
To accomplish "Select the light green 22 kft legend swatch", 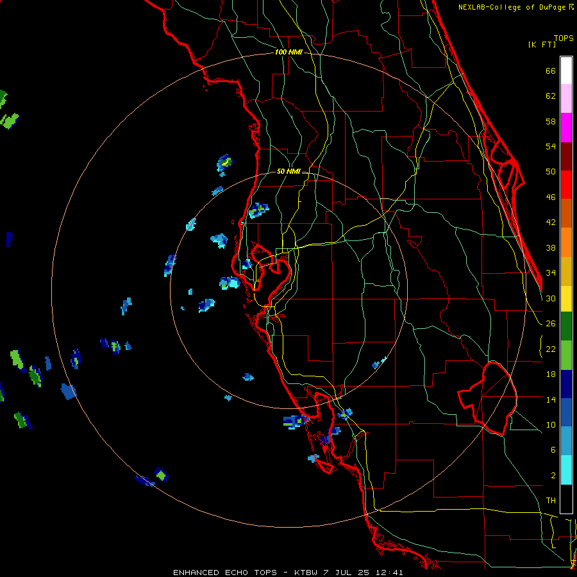I will (x=566, y=355).
